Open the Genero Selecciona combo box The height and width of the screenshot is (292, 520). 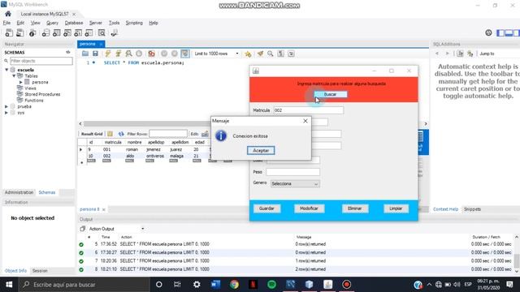point(295,184)
